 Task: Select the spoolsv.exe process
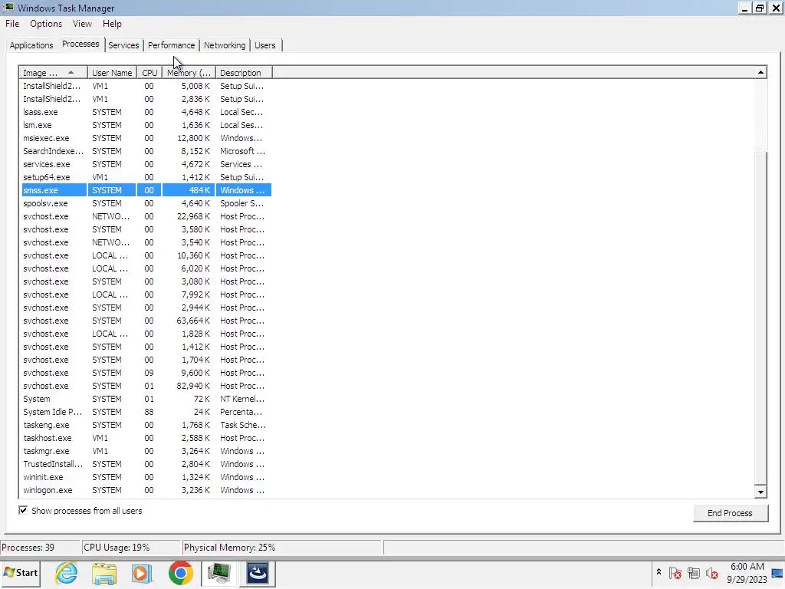tap(146, 203)
